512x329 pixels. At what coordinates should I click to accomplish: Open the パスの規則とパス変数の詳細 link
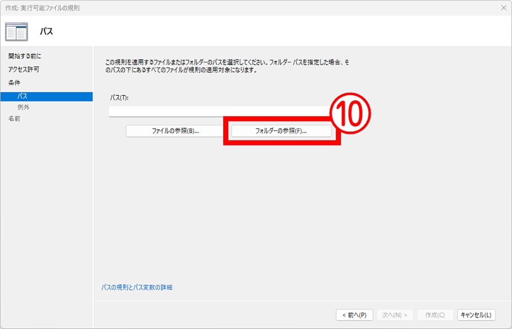[x=137, y=287]
